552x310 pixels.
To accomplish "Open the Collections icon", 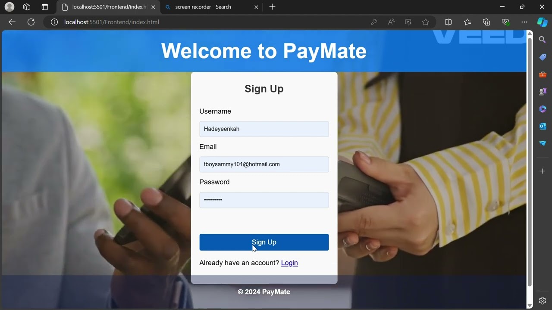I will click(x=486, y=22).
